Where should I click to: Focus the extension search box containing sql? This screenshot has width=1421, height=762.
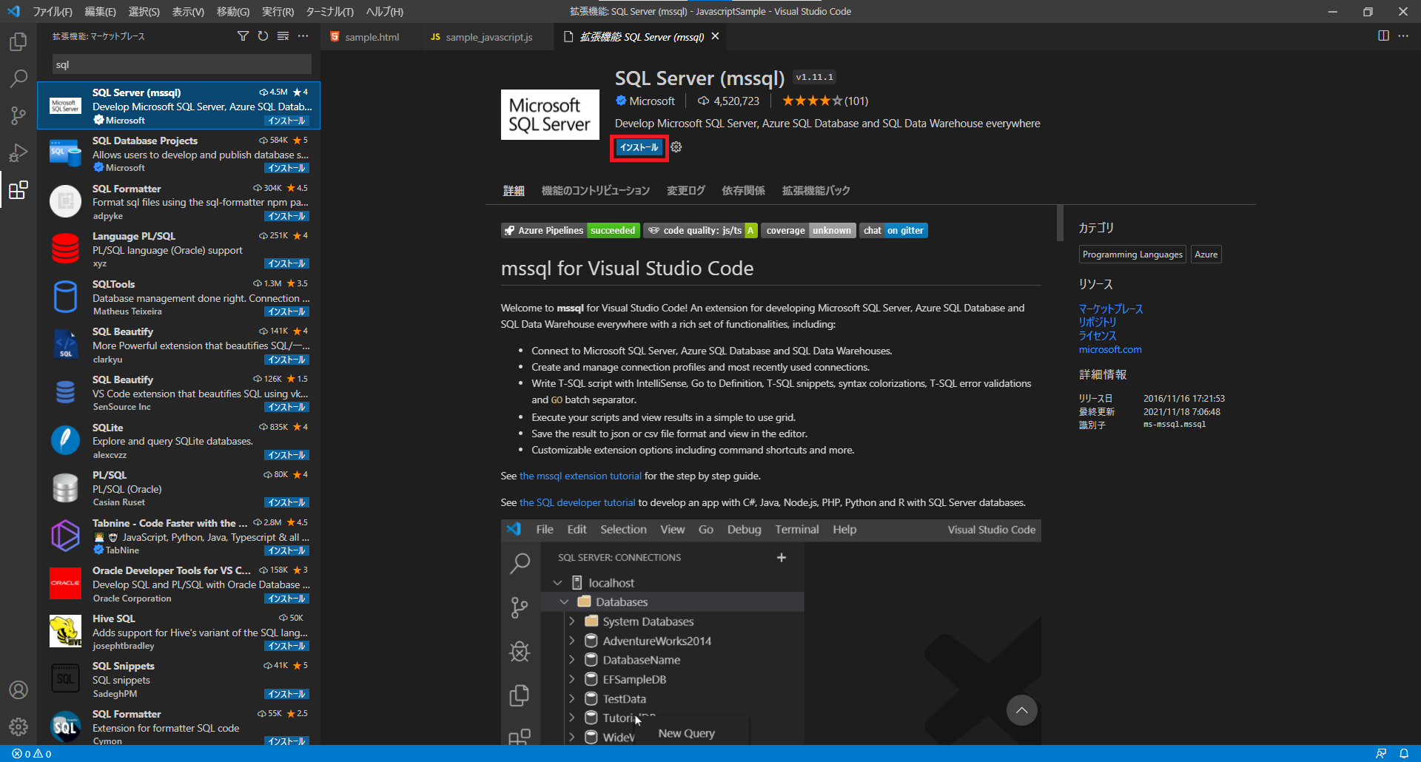pyautogui.click(x=181, y=64)
